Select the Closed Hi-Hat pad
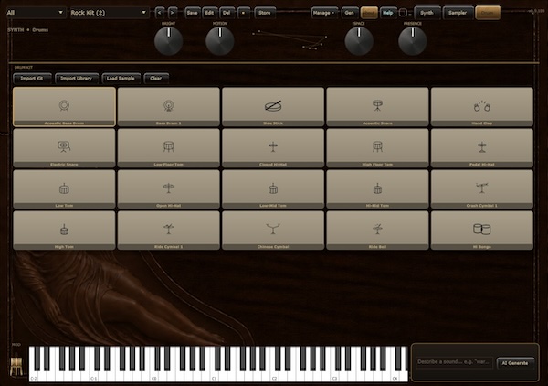548x386 pixels. [273, 147]
